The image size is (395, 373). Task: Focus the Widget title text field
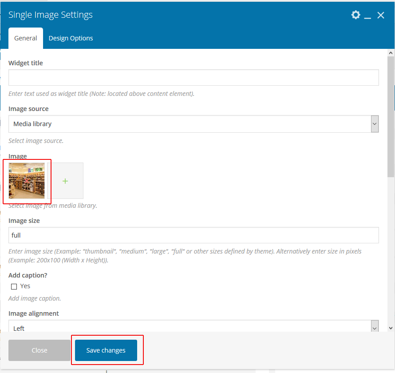194,77
